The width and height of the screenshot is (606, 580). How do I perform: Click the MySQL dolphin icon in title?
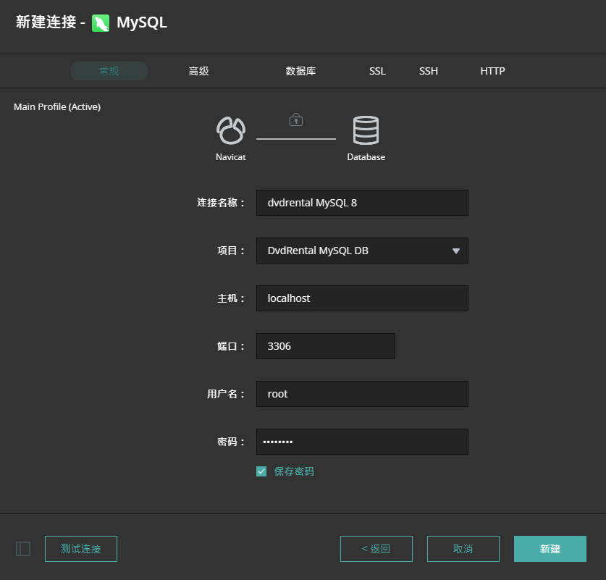(101, 23)
